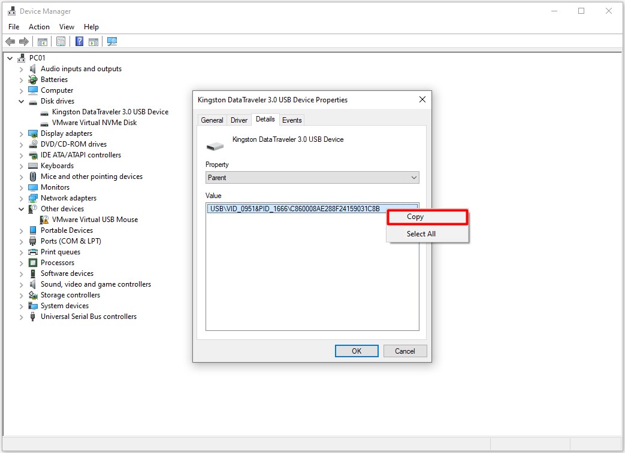Viewport: 625px width, 453px height.
Task: Open the Properties toolbar icon
Action: (x=61, y=41)
